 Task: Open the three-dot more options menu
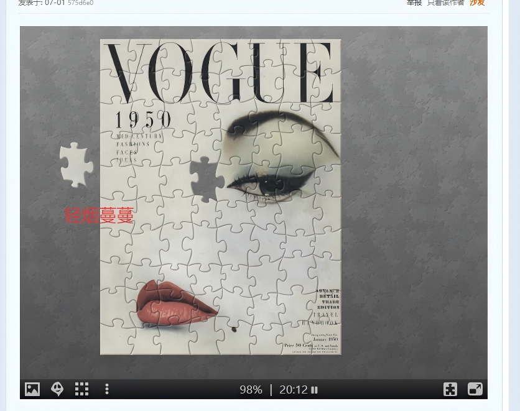tap(107, 389)
